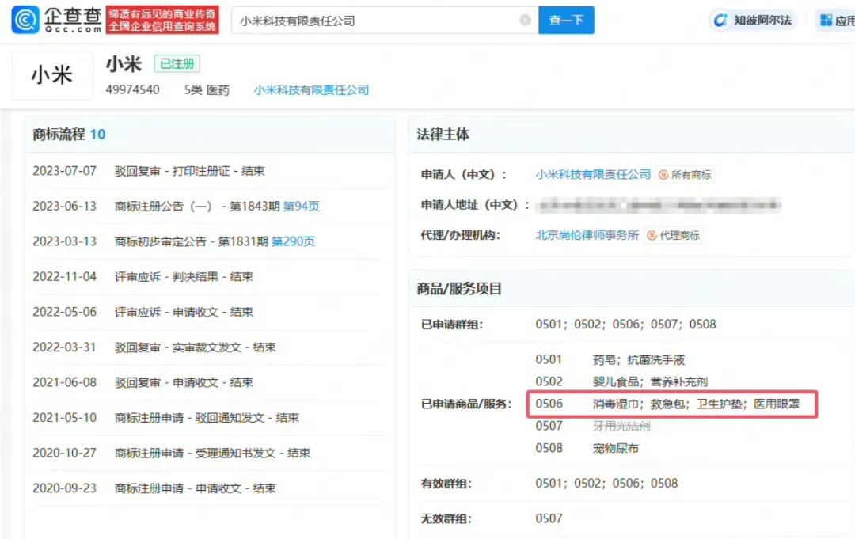
Task: Click the 所有商标 badge icon
Action: click(x=663, y=174)
